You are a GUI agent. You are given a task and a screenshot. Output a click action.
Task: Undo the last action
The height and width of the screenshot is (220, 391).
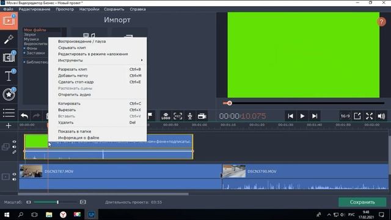coord(24,116)
